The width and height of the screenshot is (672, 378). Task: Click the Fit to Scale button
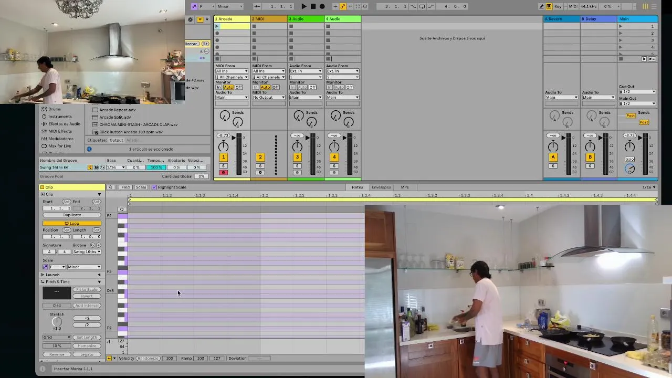click(x=87, y=289)
